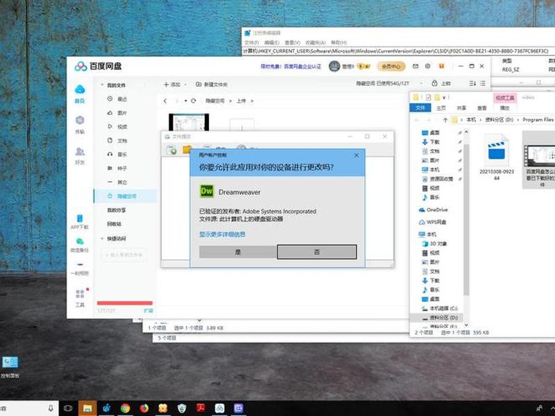Select file 20210308-092344 in File Explorer
Viewport: 555px width, 416px height.
click(x=497, y=157)
